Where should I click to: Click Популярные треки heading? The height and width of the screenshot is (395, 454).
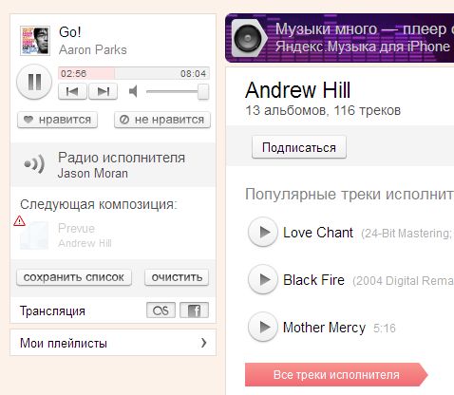click(350, 194)
